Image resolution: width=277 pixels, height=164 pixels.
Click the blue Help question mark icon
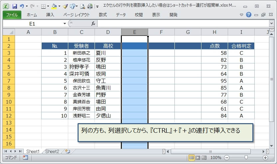tap(249, 15)
